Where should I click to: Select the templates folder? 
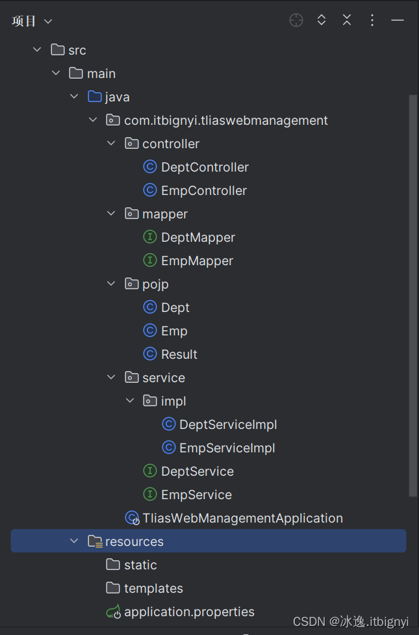click(x=153, y=588)
